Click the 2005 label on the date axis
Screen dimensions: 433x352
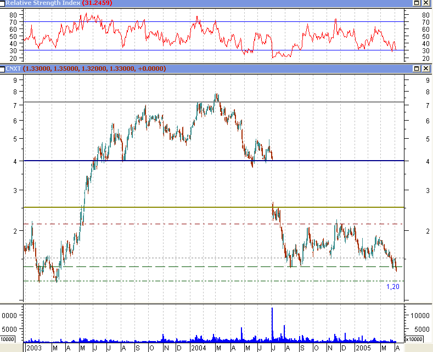(x=362, y=348)
